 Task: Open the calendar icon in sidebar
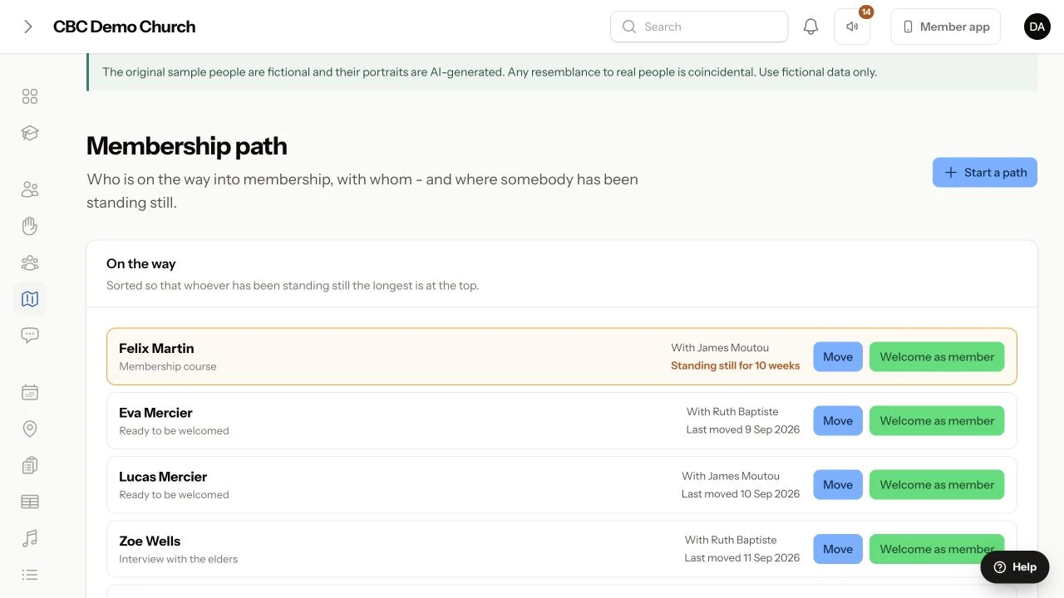tap(30, 392)
